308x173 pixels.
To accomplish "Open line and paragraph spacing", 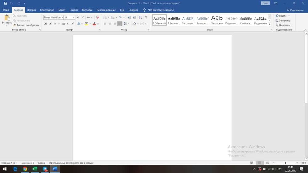I will point(125,24).
